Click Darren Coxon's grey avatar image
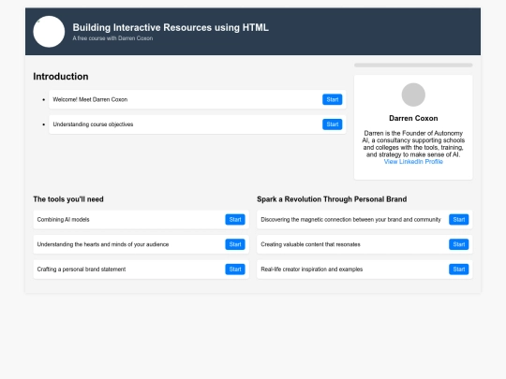This screenshot has width=506, height=379. [413, 95]
